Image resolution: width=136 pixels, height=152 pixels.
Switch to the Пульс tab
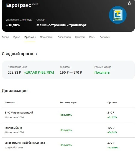pyautogui.click(x=17, y=37)
